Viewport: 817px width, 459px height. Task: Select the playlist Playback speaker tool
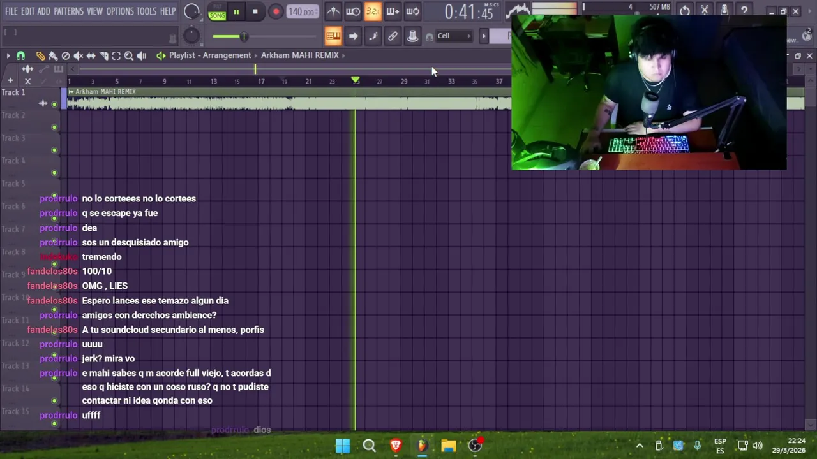tap(141, 55)
